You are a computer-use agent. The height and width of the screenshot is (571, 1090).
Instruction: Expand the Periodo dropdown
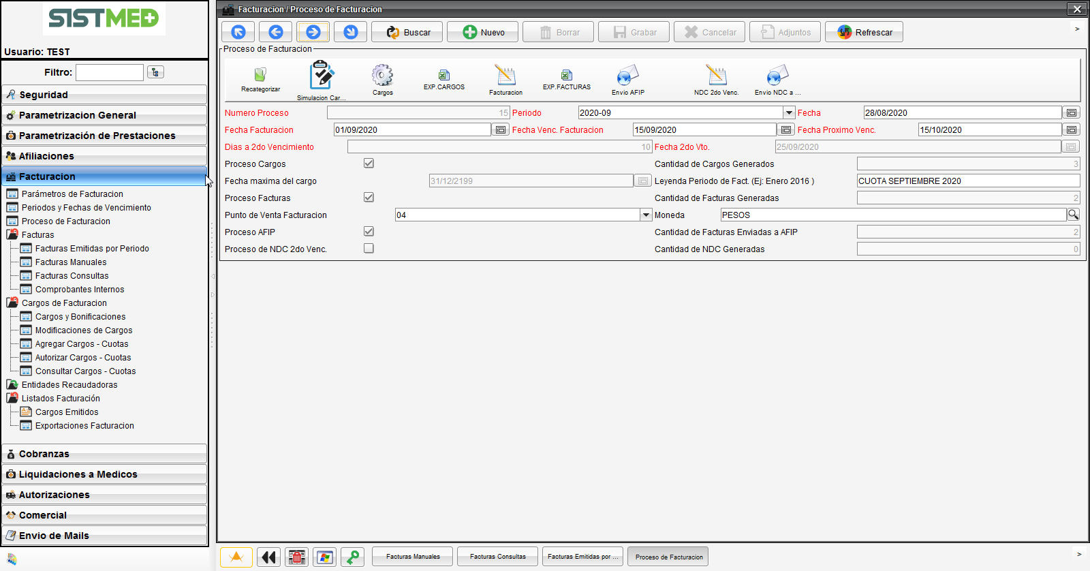(789, 113)
